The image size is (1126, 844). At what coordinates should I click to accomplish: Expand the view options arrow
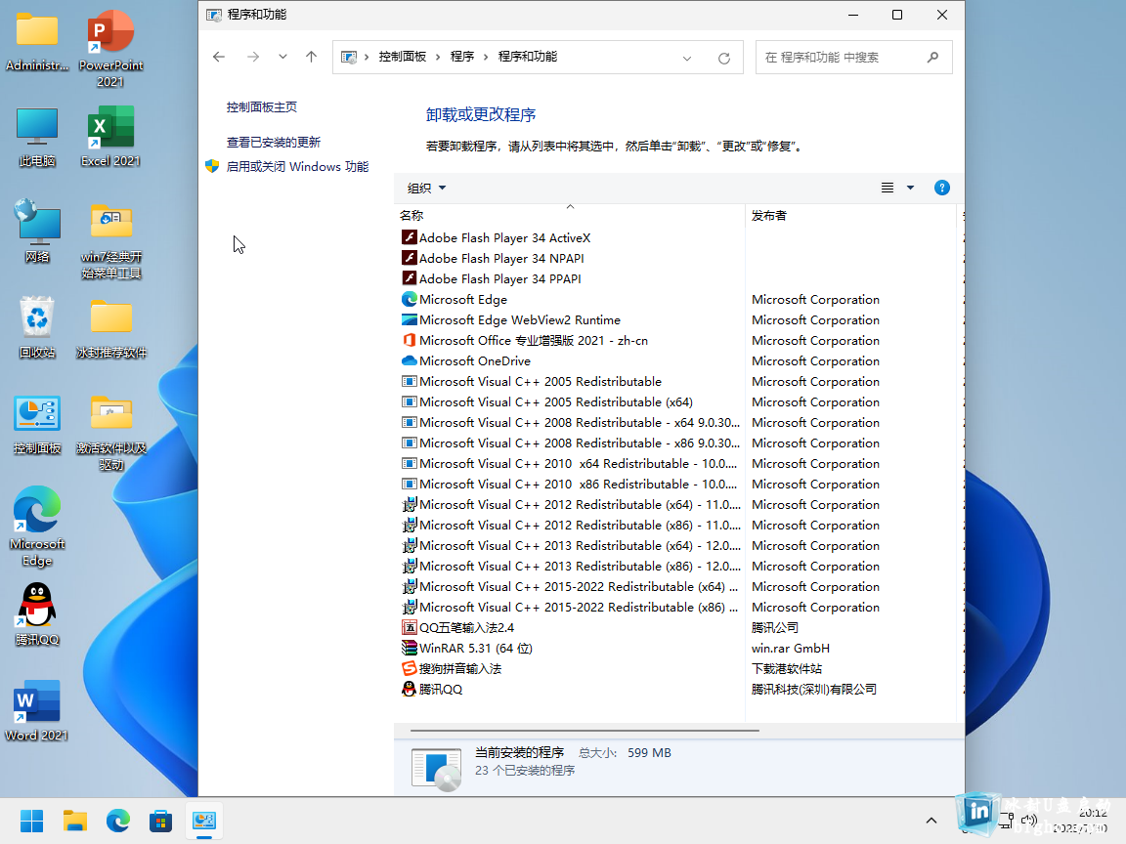point(911,188)
